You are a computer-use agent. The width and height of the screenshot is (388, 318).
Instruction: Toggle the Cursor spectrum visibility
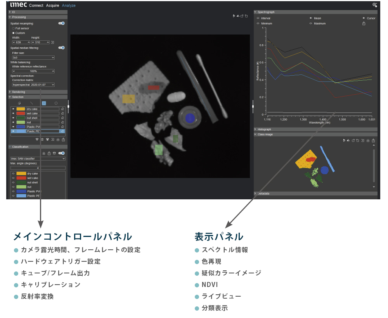tap(364, 18)
